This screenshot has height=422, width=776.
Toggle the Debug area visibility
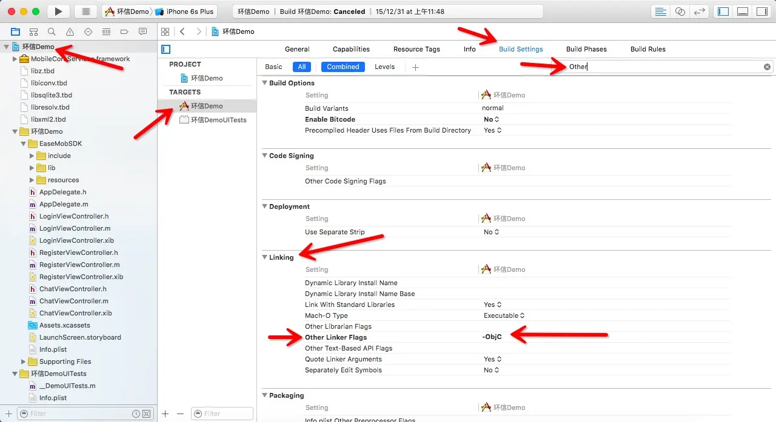(x=743, y=12)
